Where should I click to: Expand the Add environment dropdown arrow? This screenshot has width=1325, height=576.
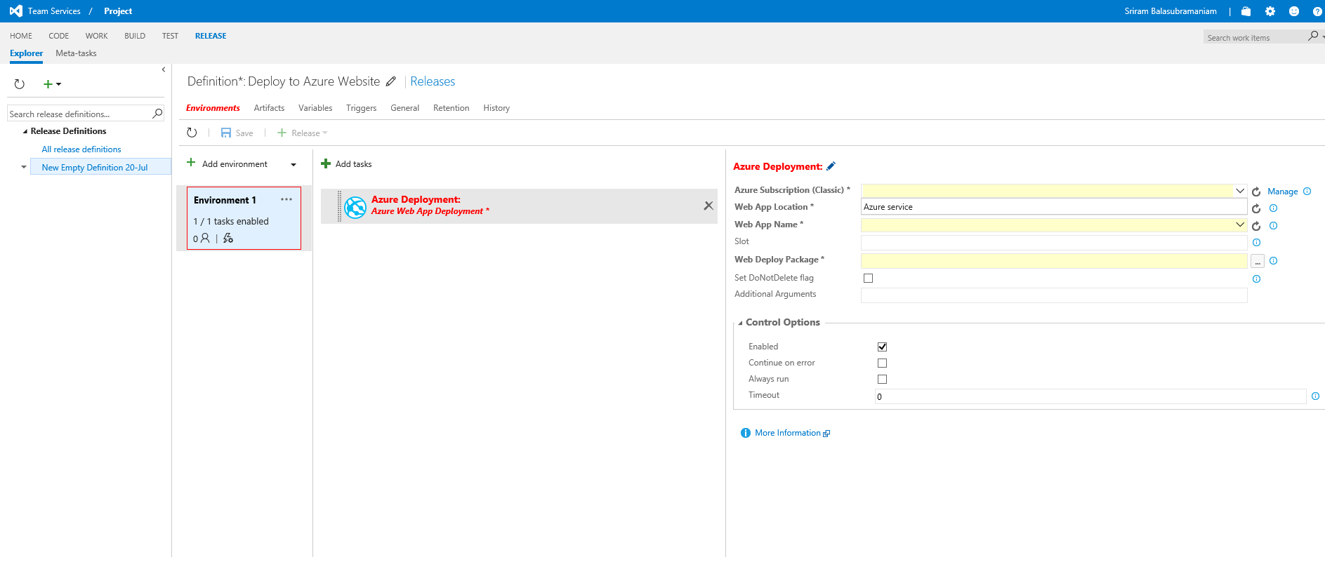(294, 165)
